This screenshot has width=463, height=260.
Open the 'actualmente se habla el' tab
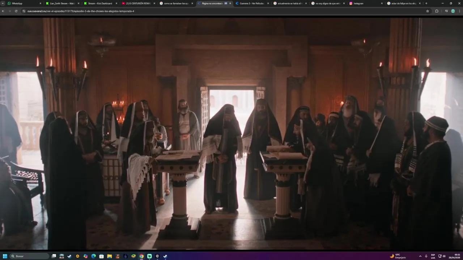point(290,3)
